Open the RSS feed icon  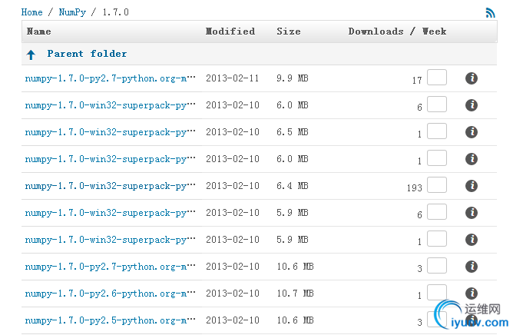(x=490, y=13)
